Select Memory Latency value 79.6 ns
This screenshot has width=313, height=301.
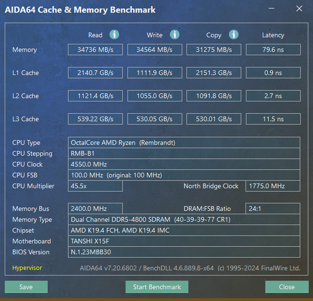[273, 50]
